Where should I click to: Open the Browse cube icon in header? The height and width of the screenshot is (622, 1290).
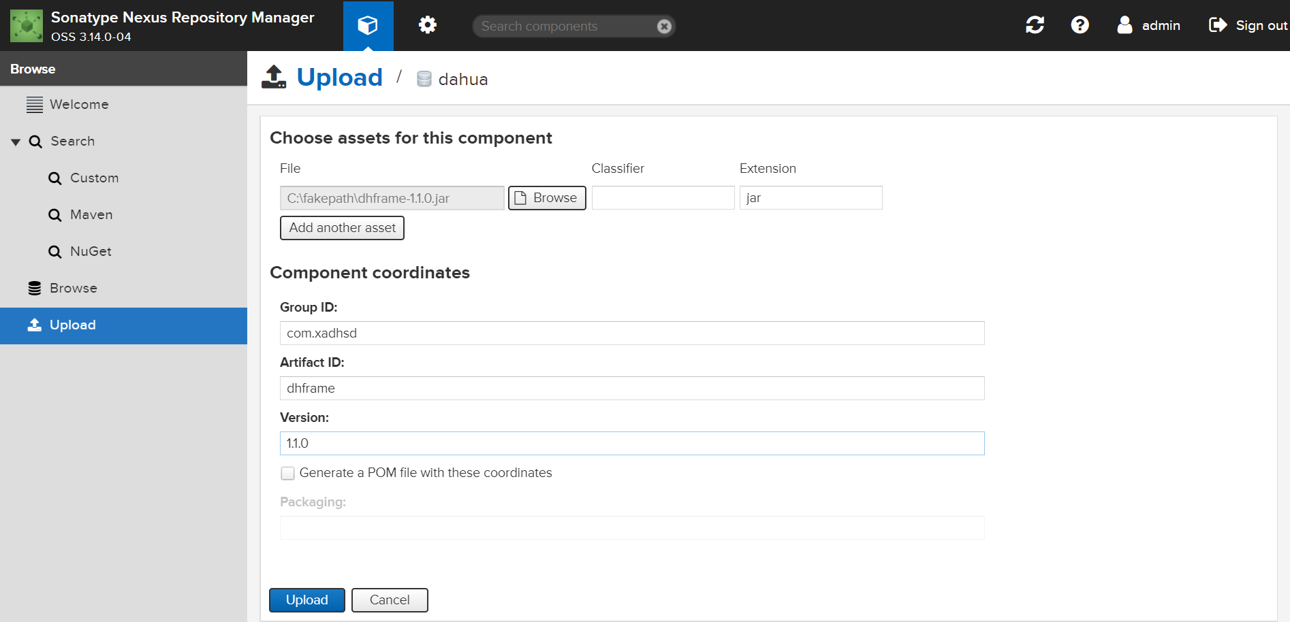(x=368, y=25)
